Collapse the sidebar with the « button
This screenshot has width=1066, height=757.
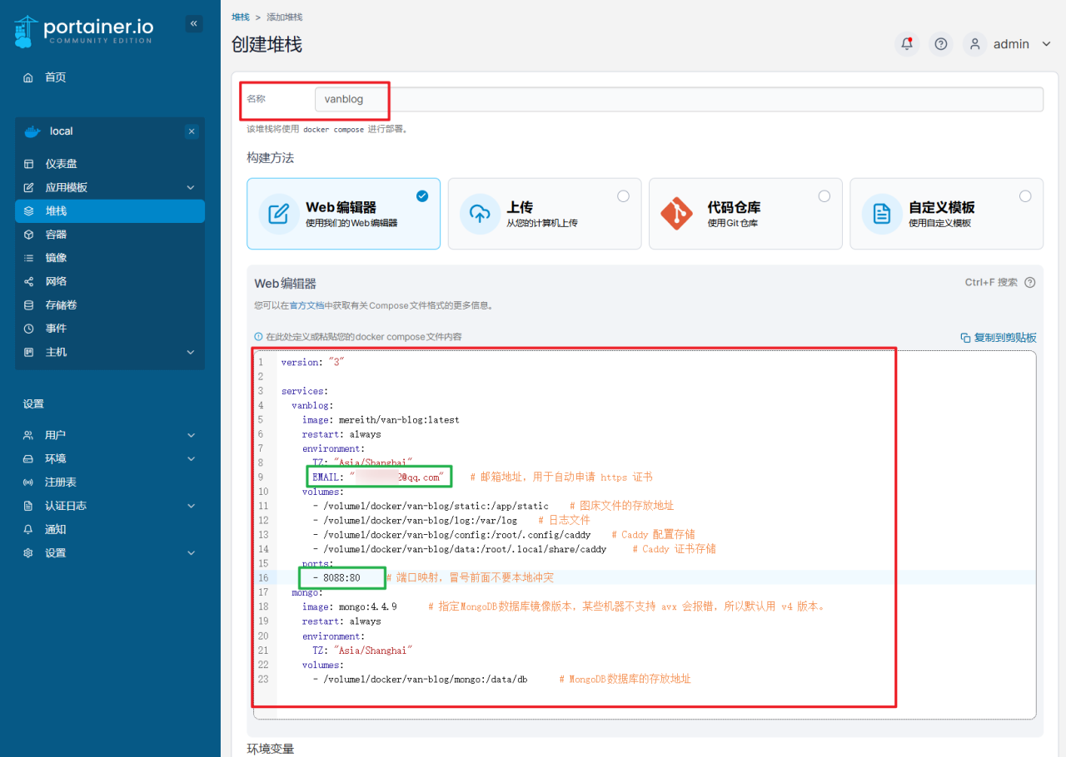coord(193,23)
